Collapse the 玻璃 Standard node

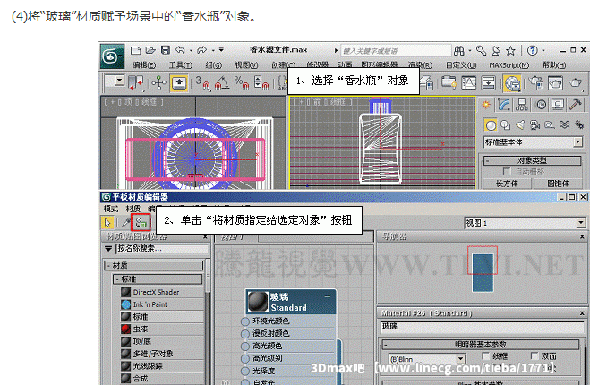328,296
